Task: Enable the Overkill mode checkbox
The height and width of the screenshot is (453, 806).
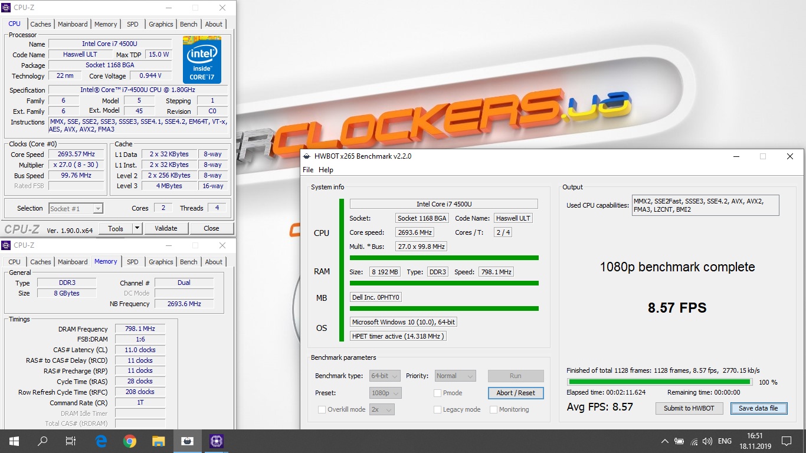Action: 322,409
